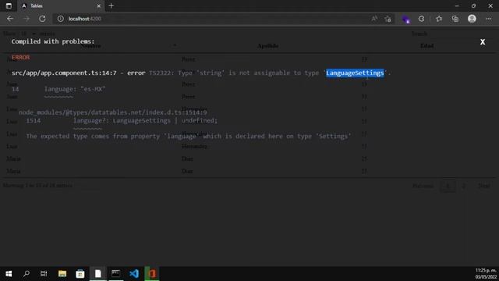Click the red ERROR label
The height and width of the screenshot is (281, 499).
tap(20, 57)
